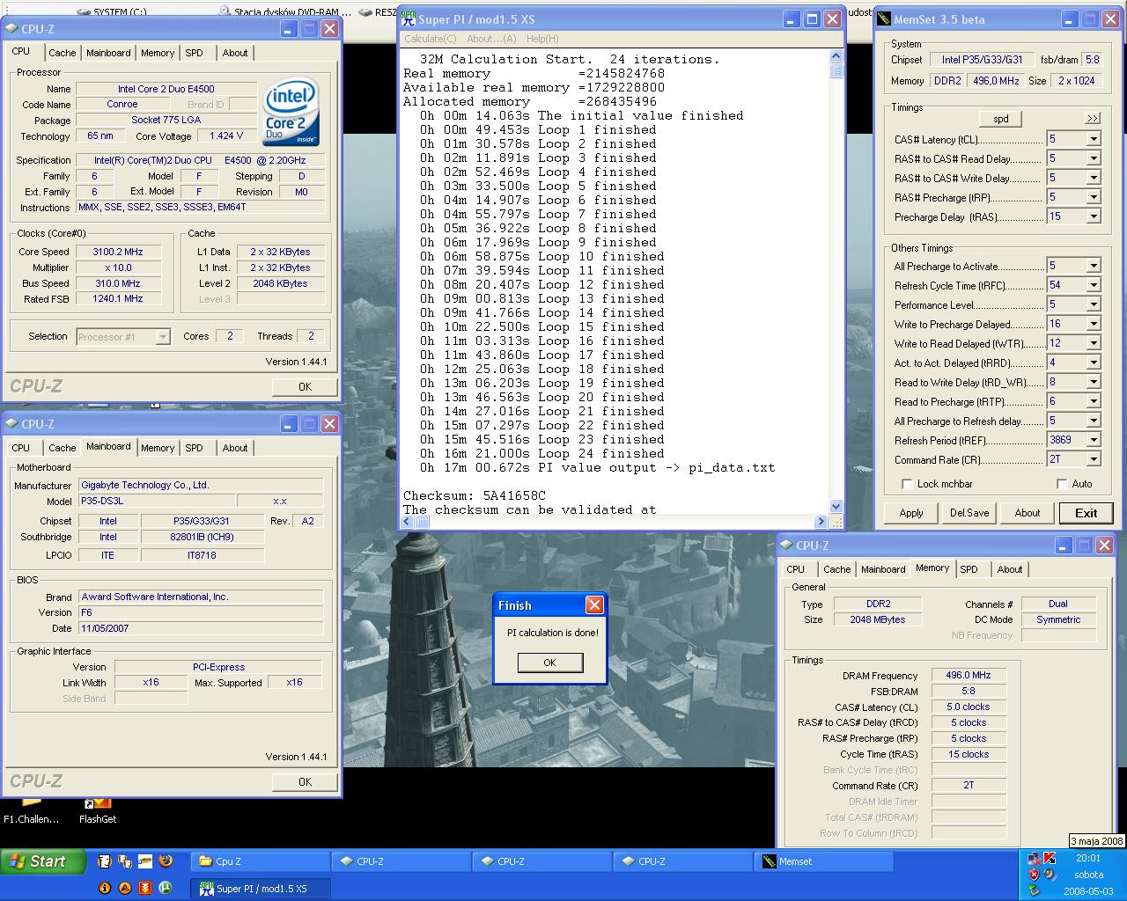The image size is (1127, 901).
Task: Click the >> button in MemSet Timings
Action: (1093, 119)
